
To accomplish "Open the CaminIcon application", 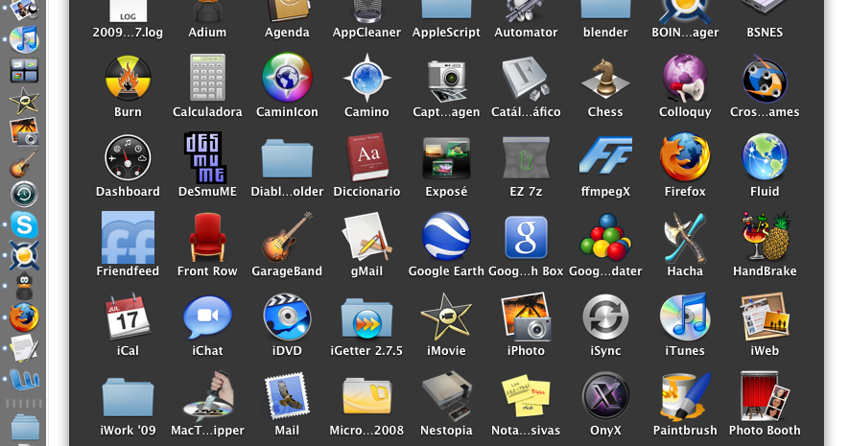I will [x=287, y=78].
